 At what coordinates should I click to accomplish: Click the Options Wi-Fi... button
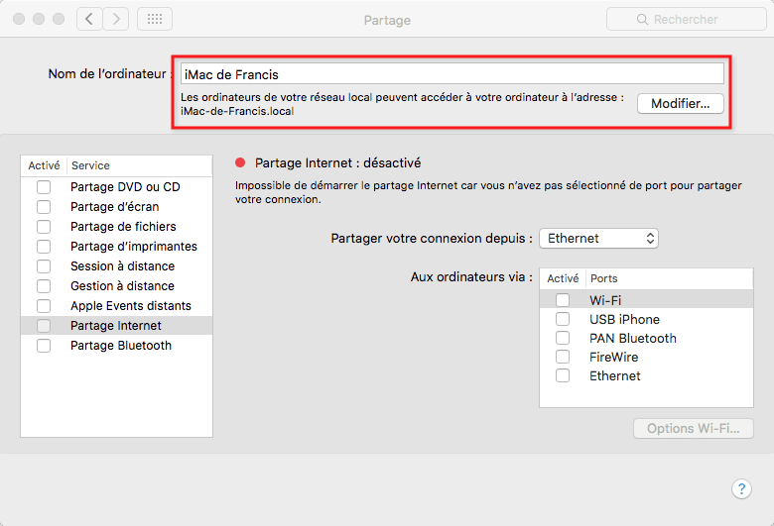[693, 428]
